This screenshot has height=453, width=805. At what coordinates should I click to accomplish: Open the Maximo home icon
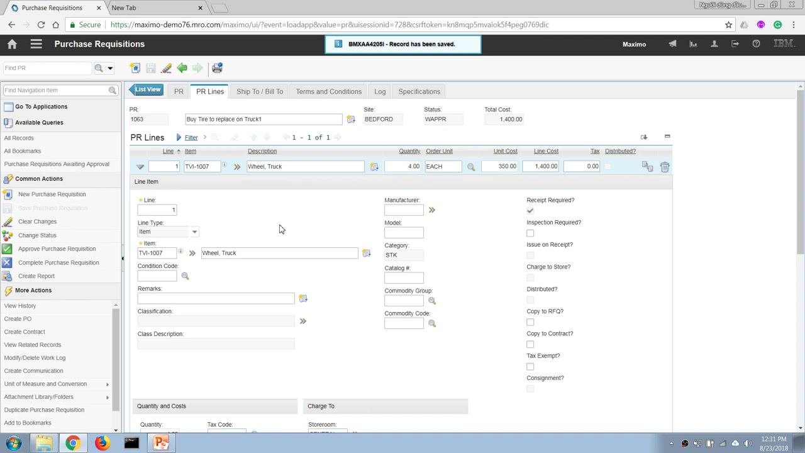[x=12, y=44]
